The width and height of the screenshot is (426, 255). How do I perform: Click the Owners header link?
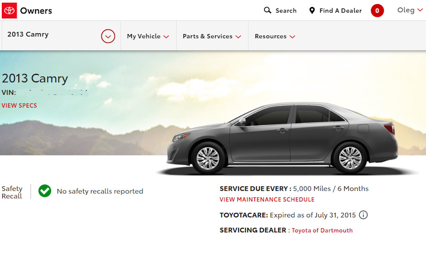(x=36, y=11)
